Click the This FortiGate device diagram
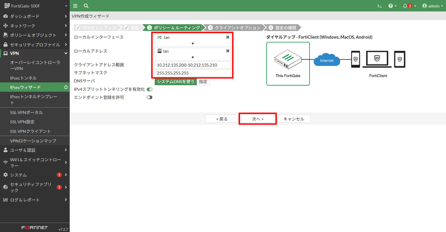Viewport: 446px width, 232px height. coord(288,64)
